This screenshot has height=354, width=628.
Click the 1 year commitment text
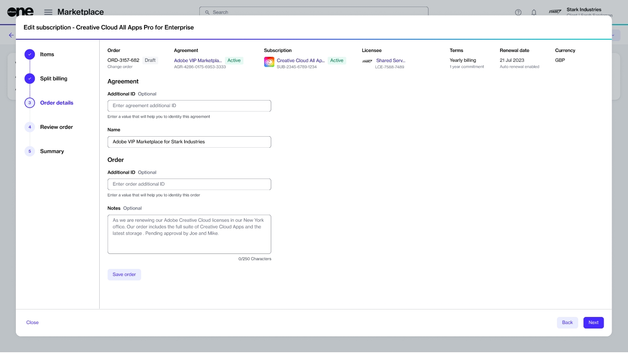pos(467,67)
